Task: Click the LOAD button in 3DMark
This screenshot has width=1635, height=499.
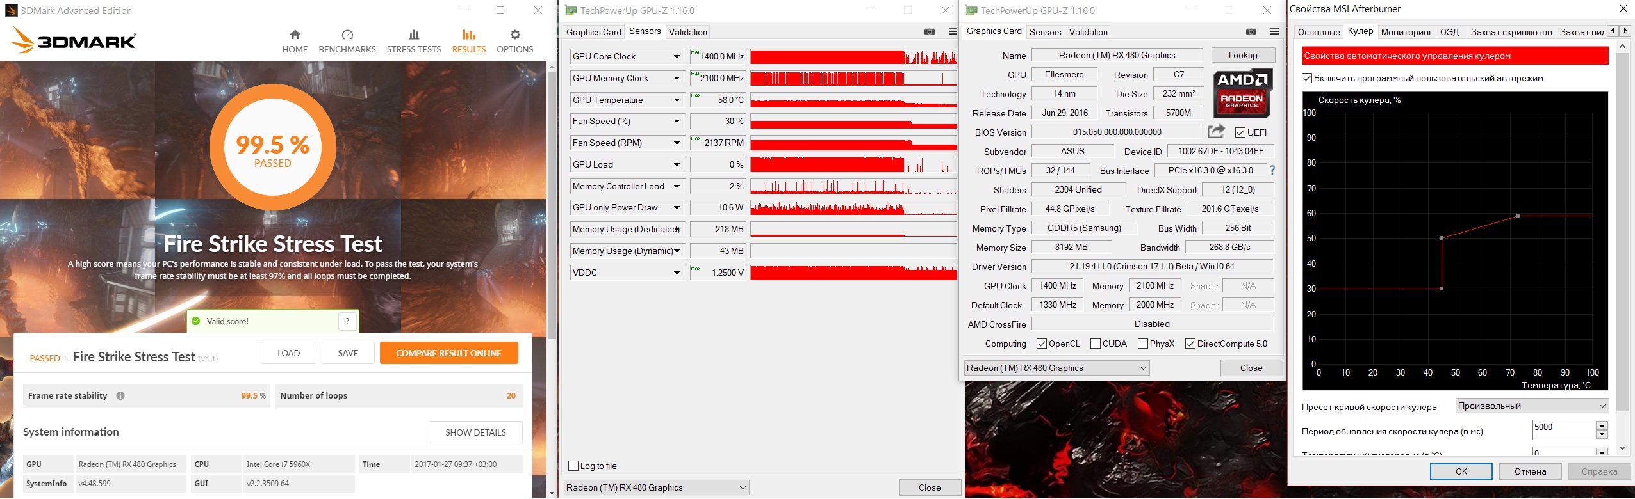Action: (288, 353)
